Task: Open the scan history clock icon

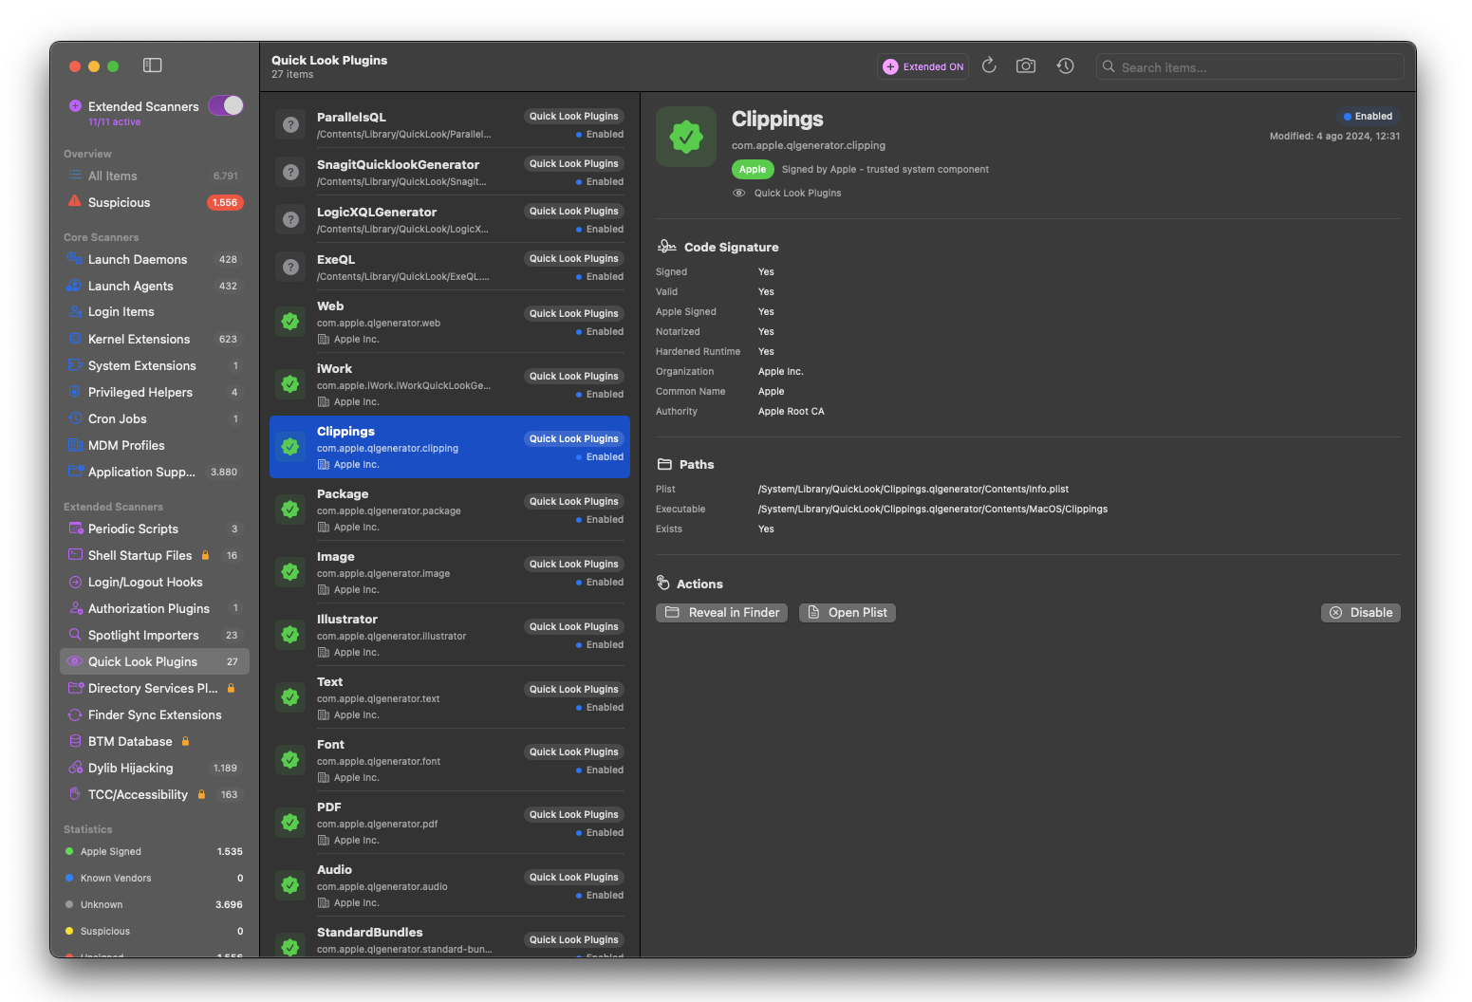Action: click(1066, 65)
